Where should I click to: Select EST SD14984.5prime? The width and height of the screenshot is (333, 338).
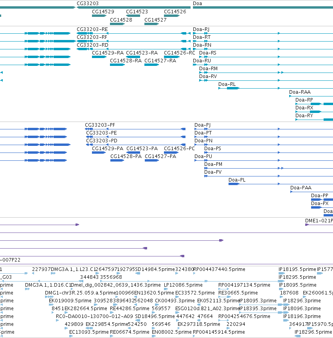coord(155,269)
